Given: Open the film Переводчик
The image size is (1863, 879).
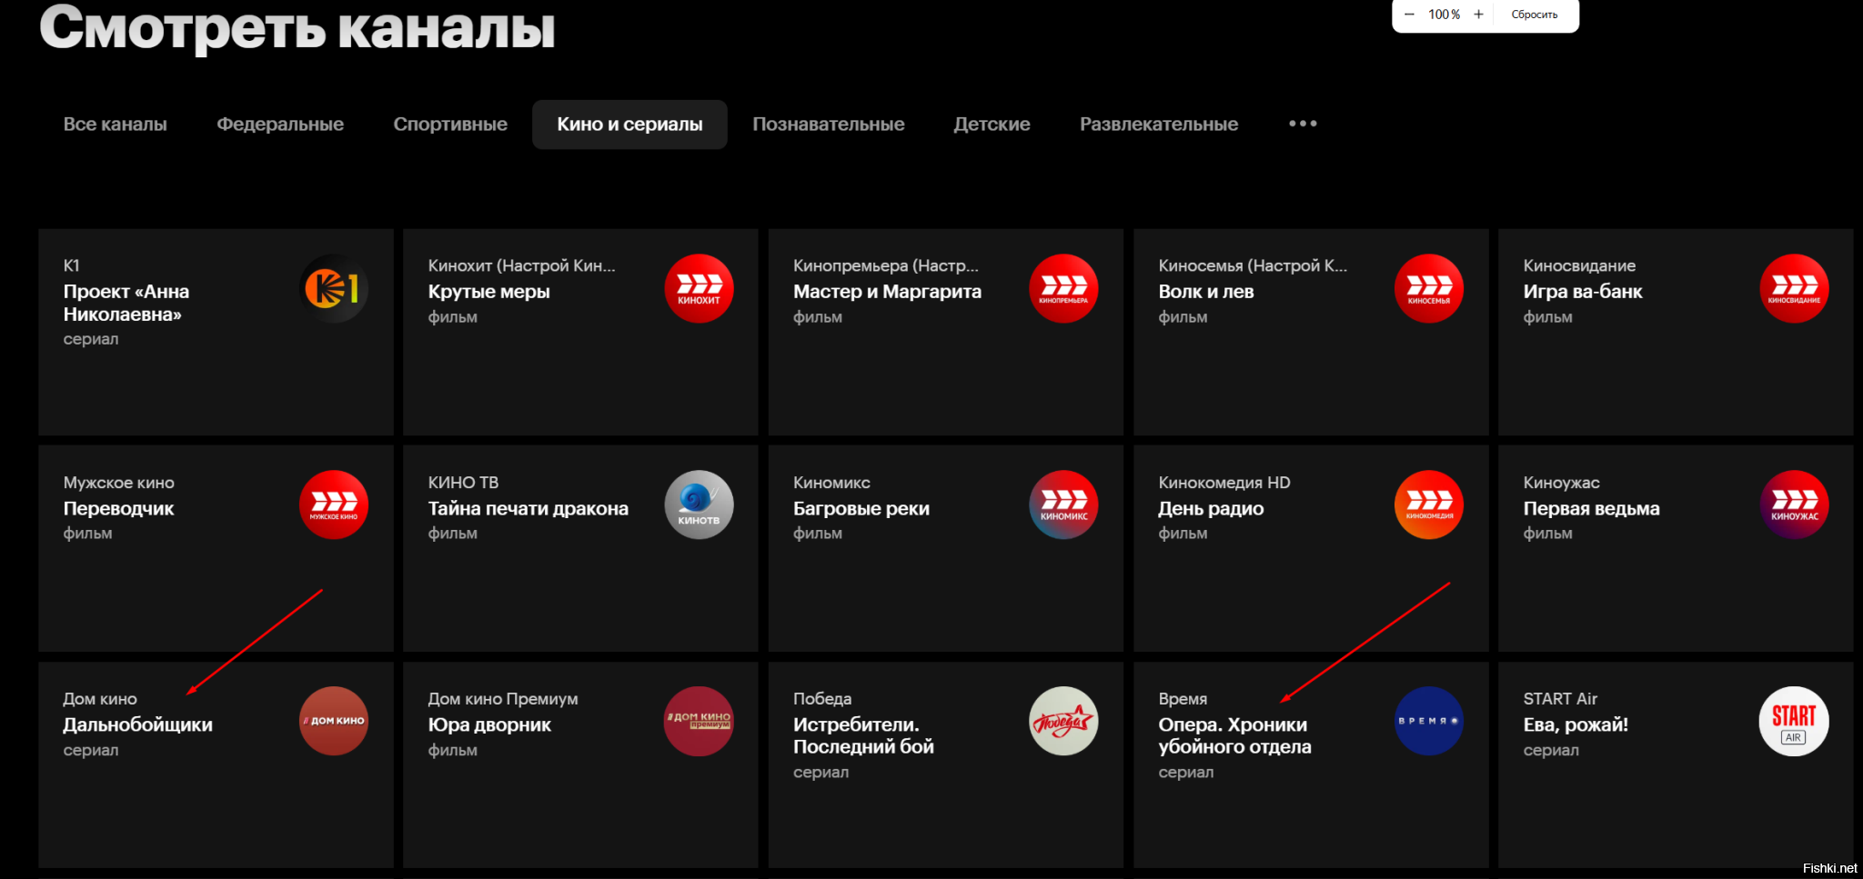Looking at the screenshot, I should click(x=118, y=509).
